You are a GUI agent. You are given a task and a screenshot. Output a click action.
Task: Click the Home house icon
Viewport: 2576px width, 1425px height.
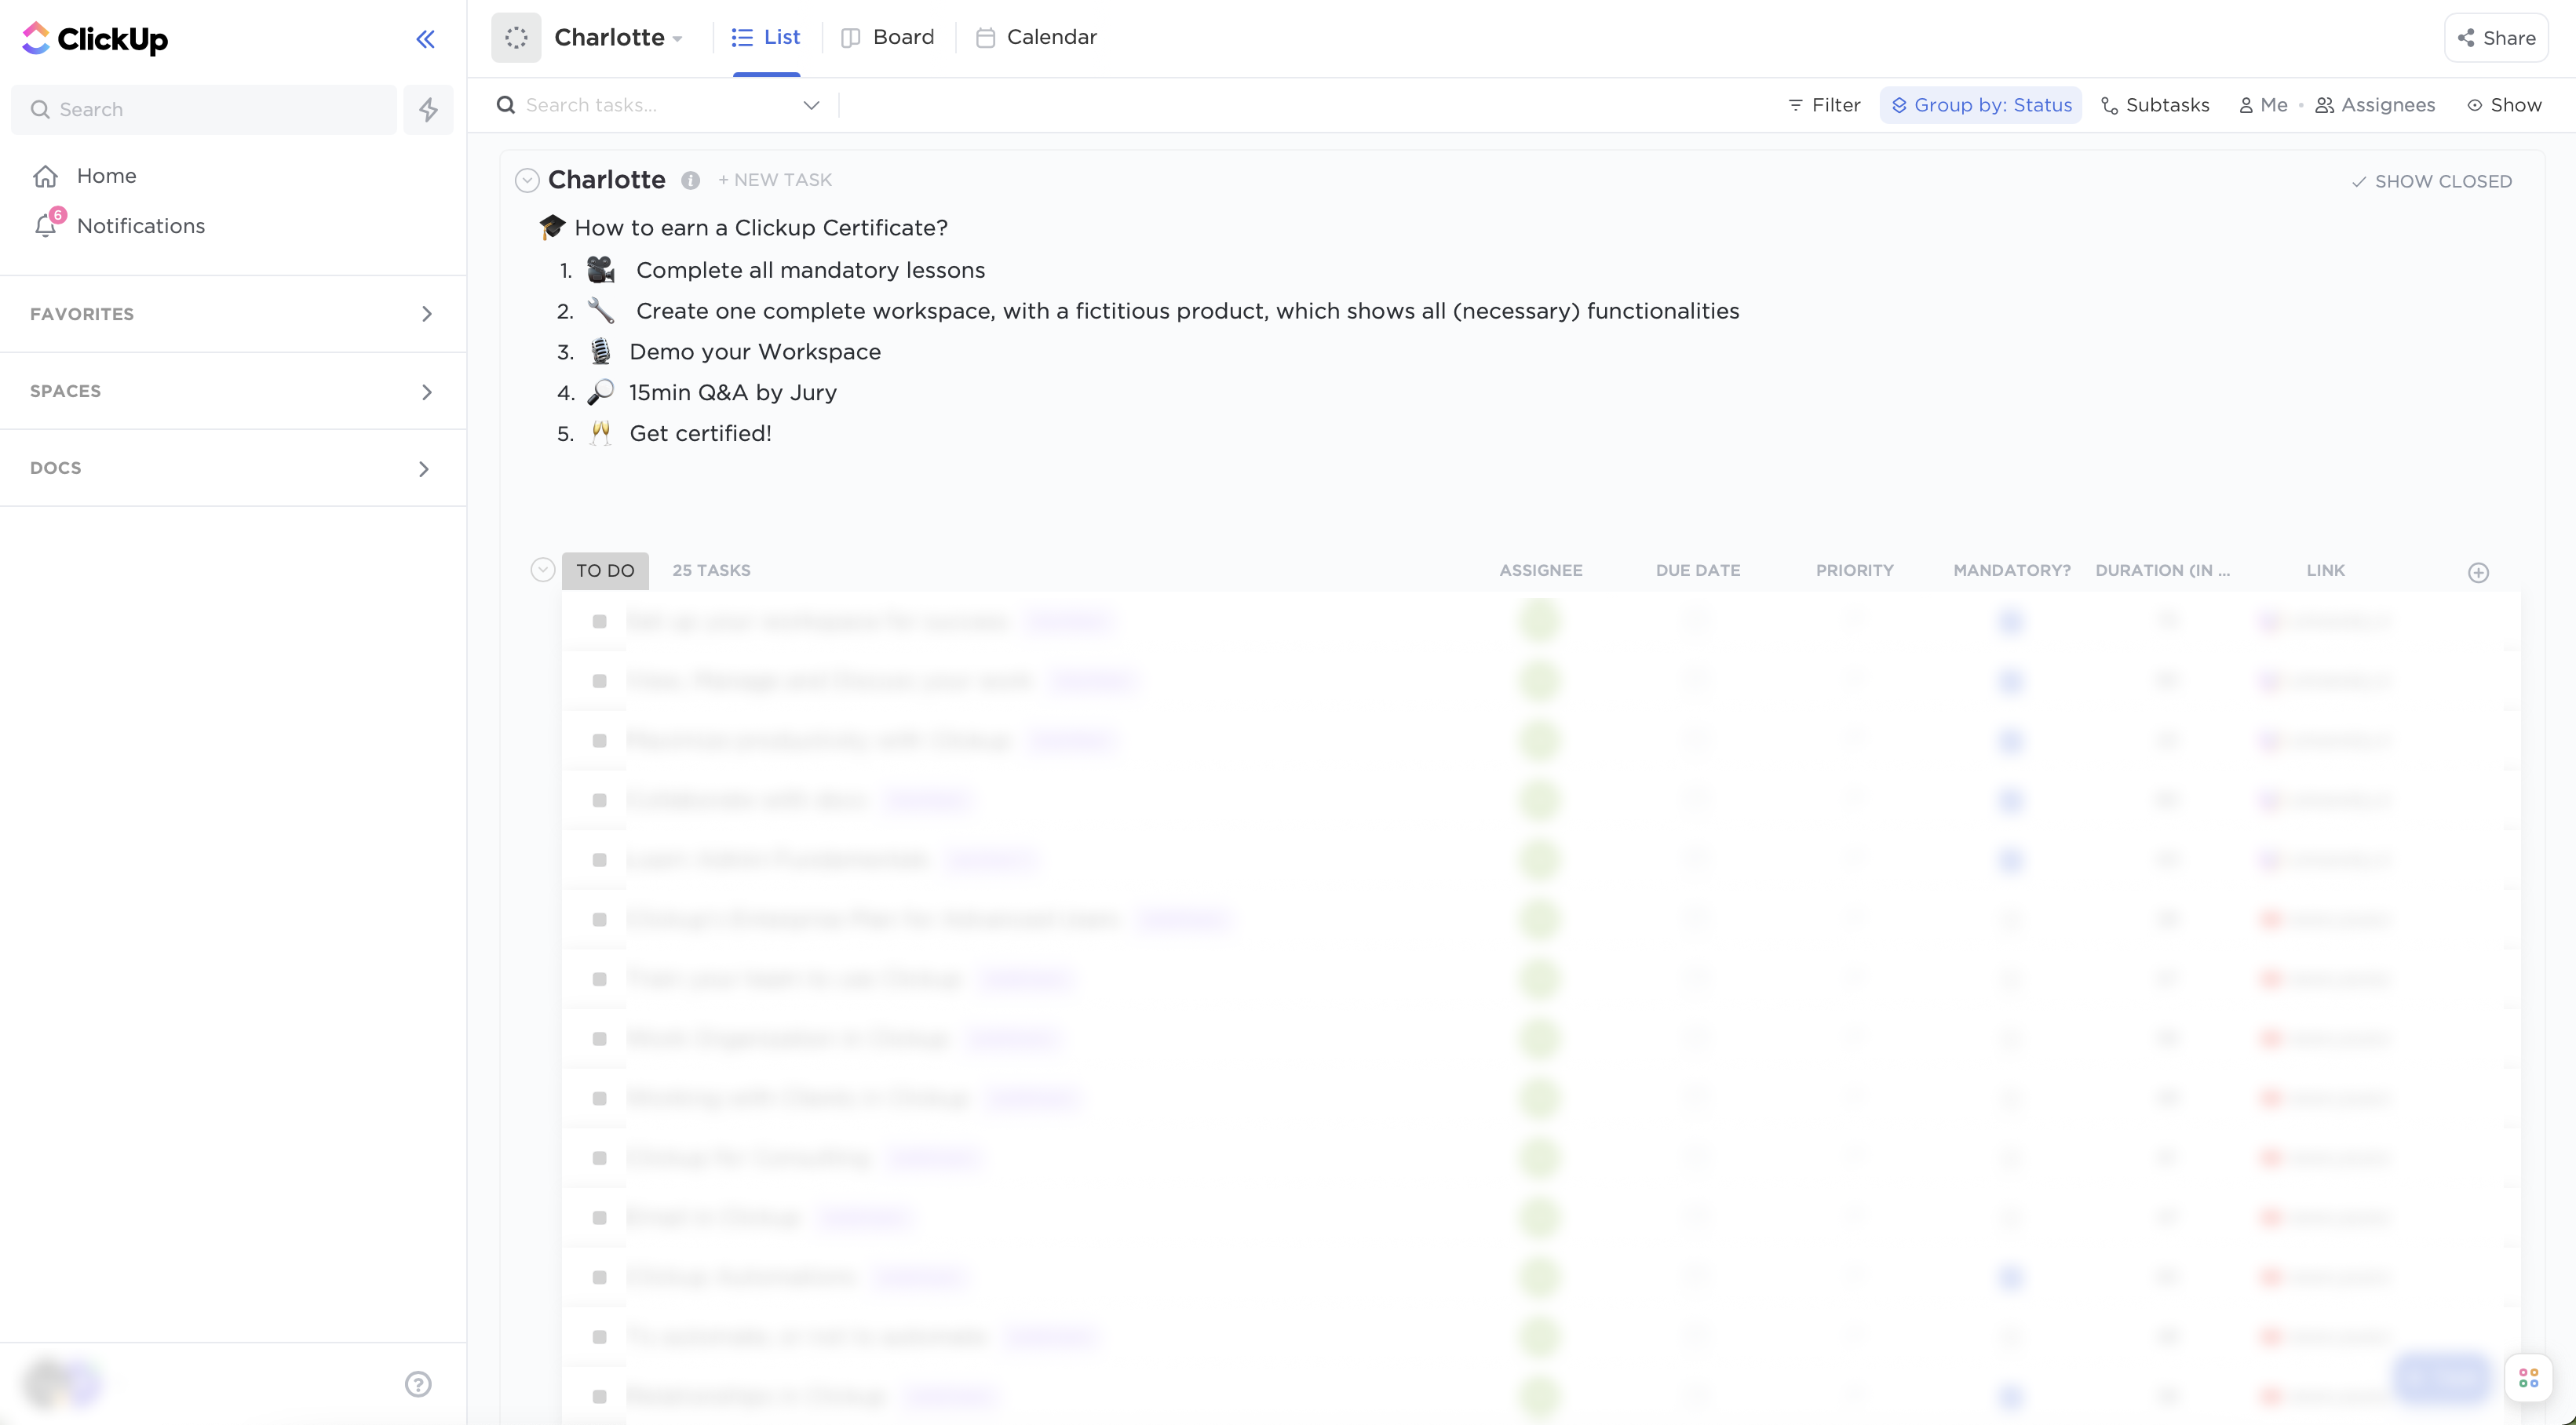click(45, 176)
